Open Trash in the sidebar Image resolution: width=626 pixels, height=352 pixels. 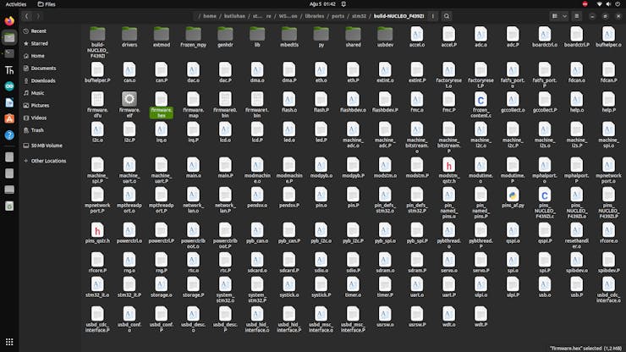(x=37, y=129)
